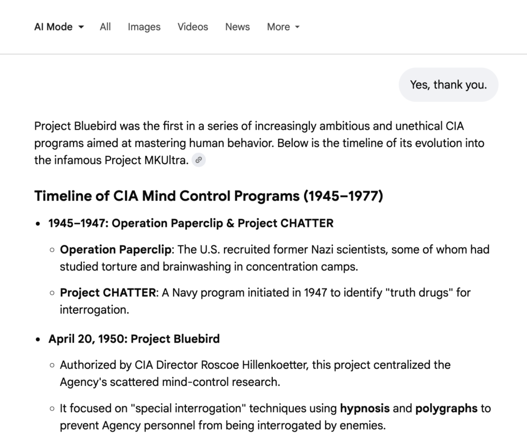527x445 pixels.
Task: Click the arrow beside AI Mode
Action: [x=81, y=27]
